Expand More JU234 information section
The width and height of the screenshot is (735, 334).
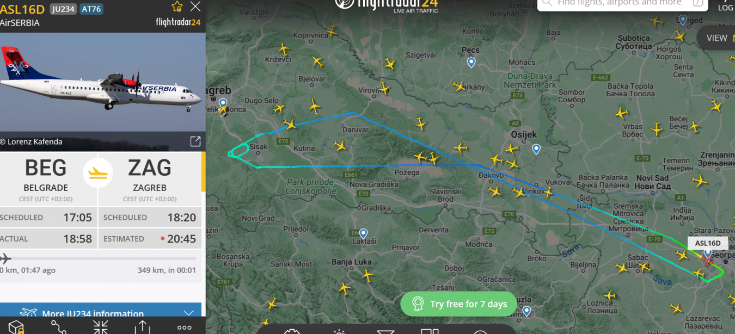[x=101, y=313]
